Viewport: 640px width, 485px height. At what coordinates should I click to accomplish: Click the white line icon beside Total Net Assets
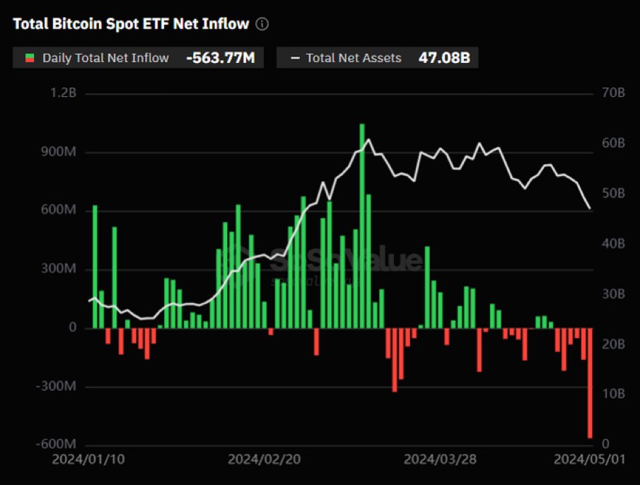click(294, 58)
